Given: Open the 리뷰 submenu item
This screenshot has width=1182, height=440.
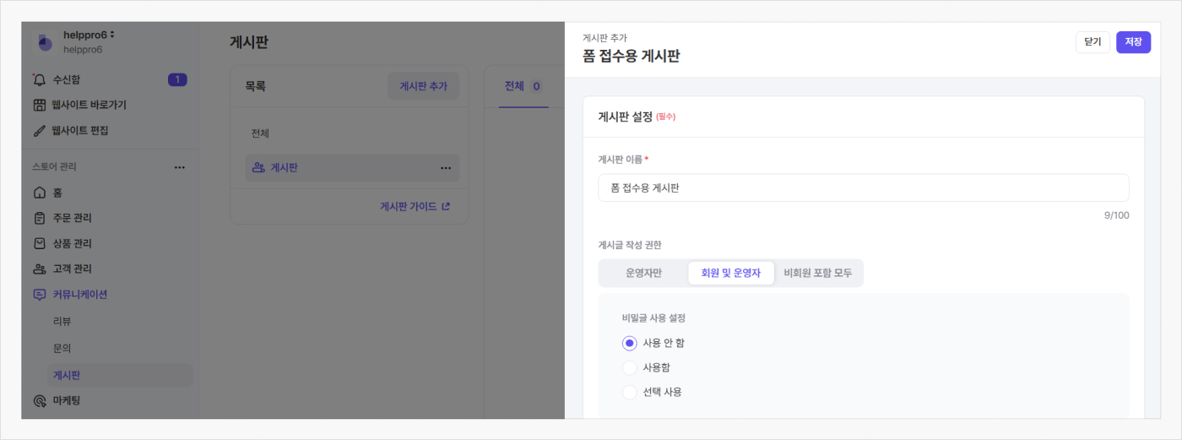Looking at the screenshot, I should pos(62,321).
